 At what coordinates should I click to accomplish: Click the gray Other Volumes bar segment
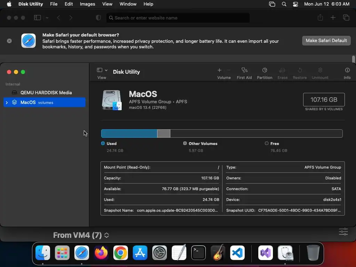click(164, 133)
